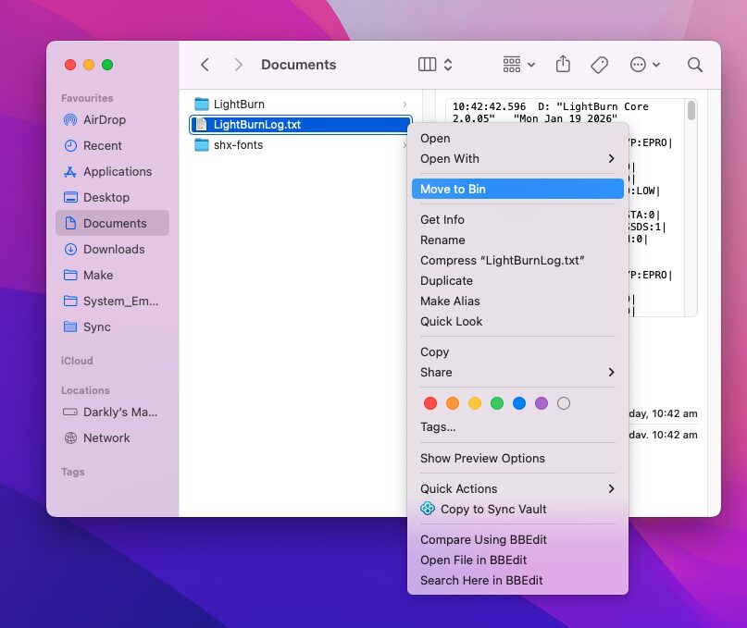The height and width of the screenshot is (628, 747).
Task: Open Downloads folder in sidebar
Action: pos(113,249)
